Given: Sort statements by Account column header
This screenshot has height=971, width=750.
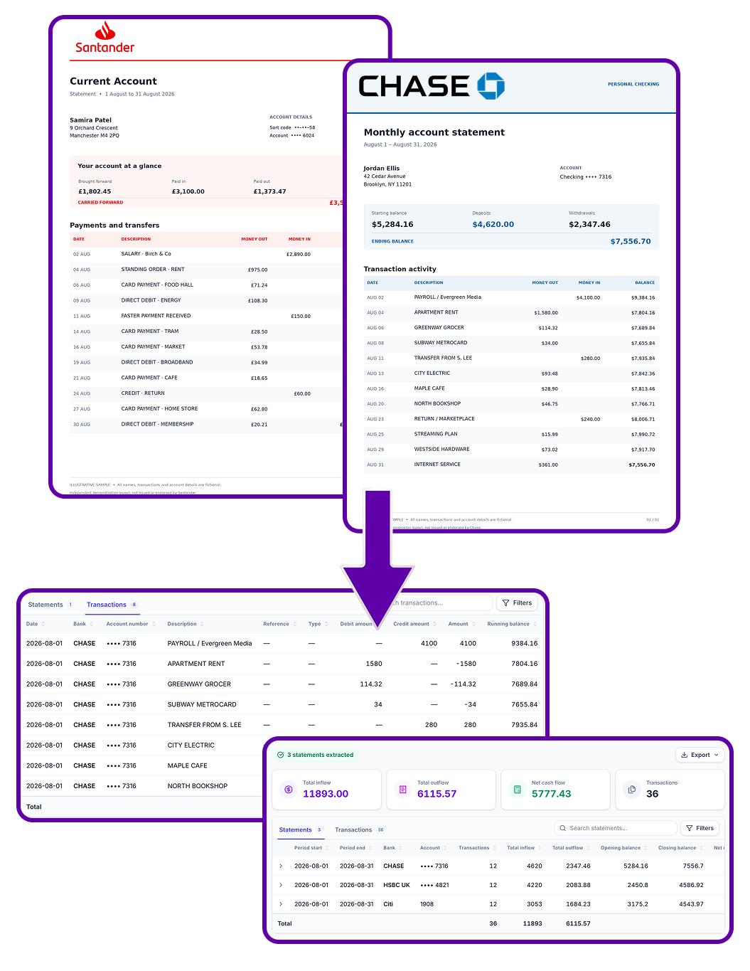Looking at the screenshot, I should 433,848.
